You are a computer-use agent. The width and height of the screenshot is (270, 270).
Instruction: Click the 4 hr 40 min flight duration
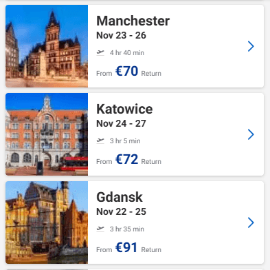coord(127,53)
